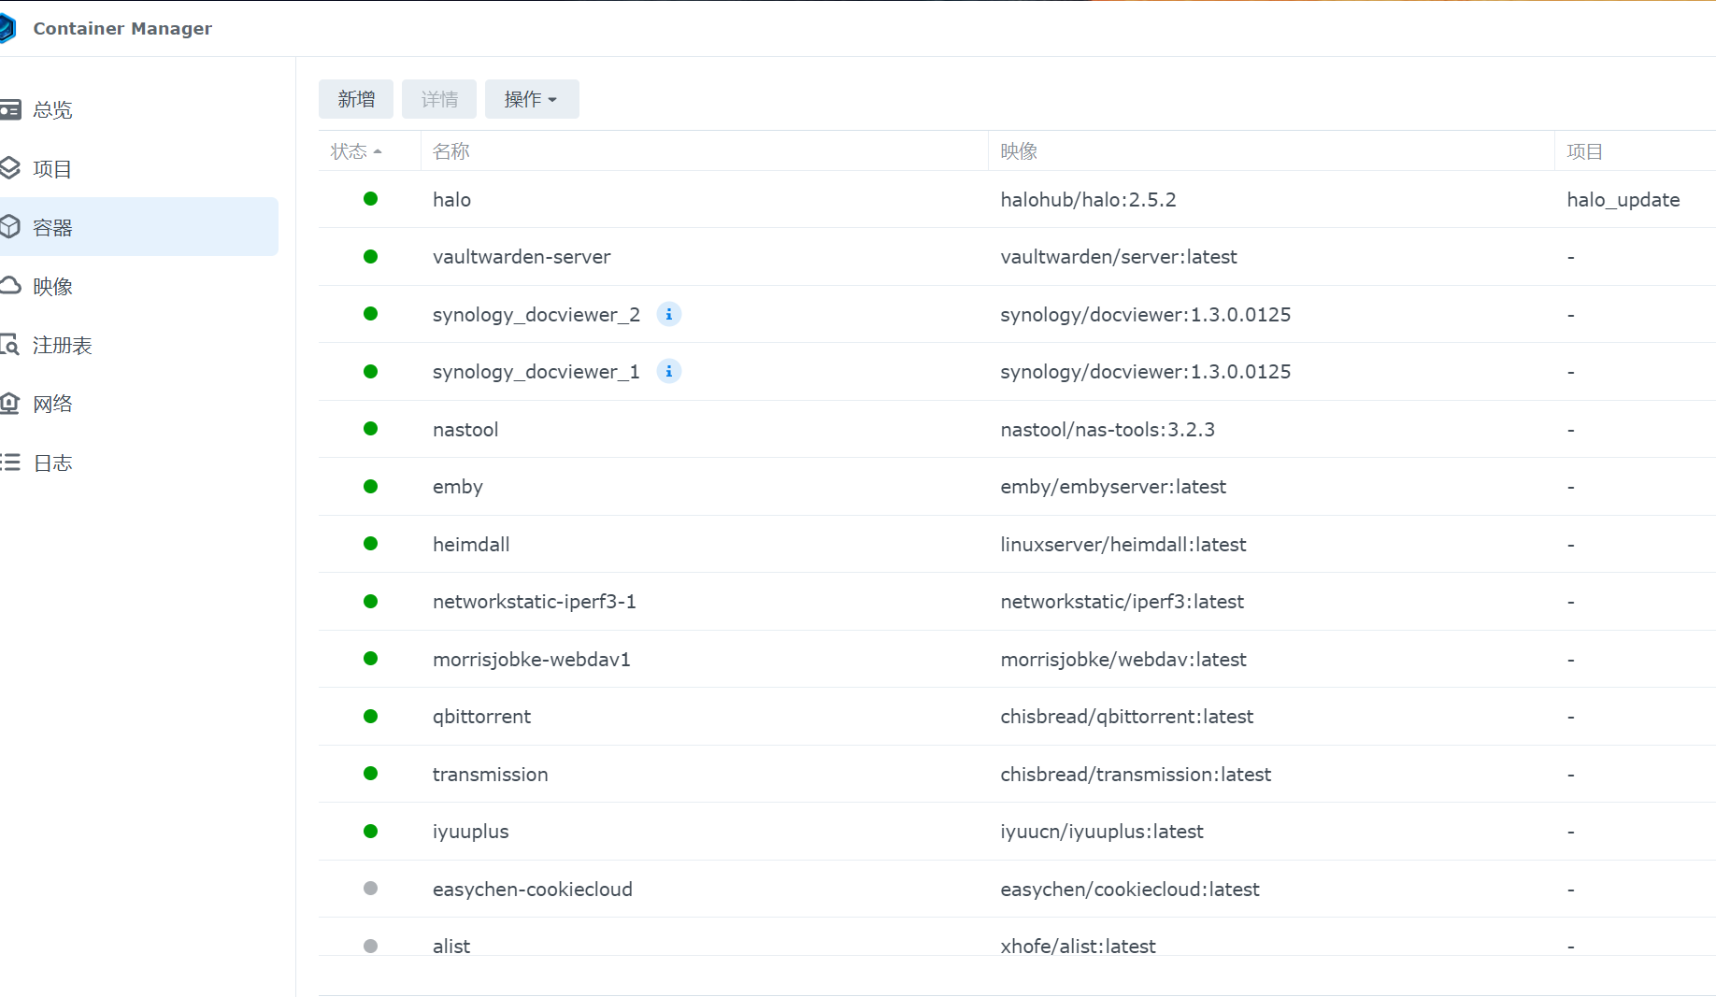Image resolution: width=1716 pixels, height=997 pixels.
Task: Click green status dot for emby
Action: pos(371,486)
